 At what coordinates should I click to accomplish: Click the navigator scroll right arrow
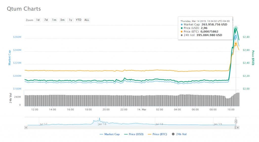point(238,128)
